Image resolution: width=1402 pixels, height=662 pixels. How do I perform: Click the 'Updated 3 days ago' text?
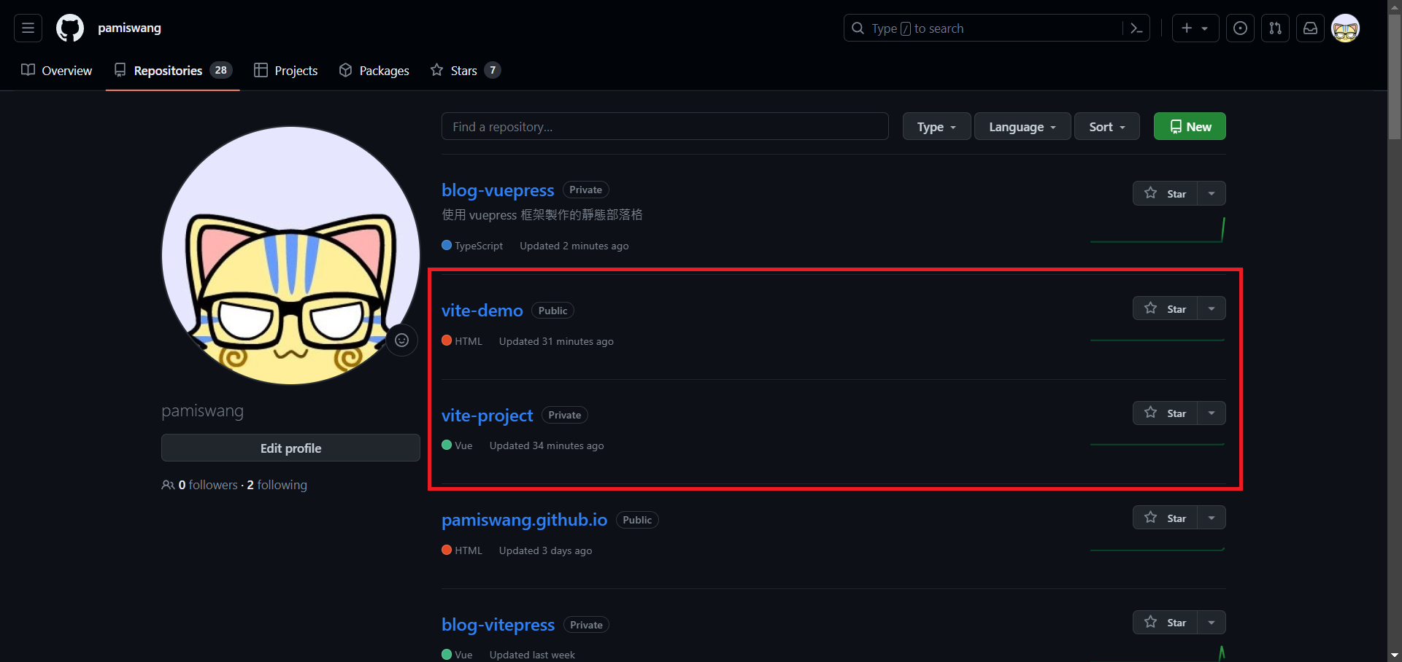545,550
